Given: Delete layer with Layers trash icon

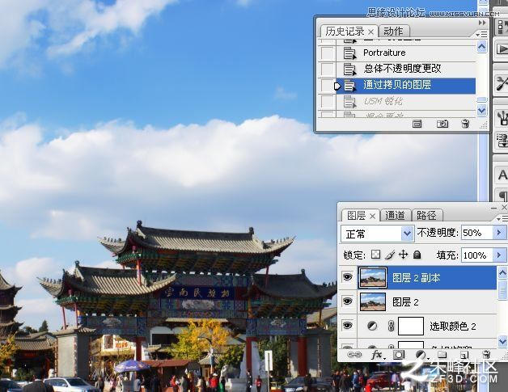Looking at the screenshot, I should coord(486,355).
